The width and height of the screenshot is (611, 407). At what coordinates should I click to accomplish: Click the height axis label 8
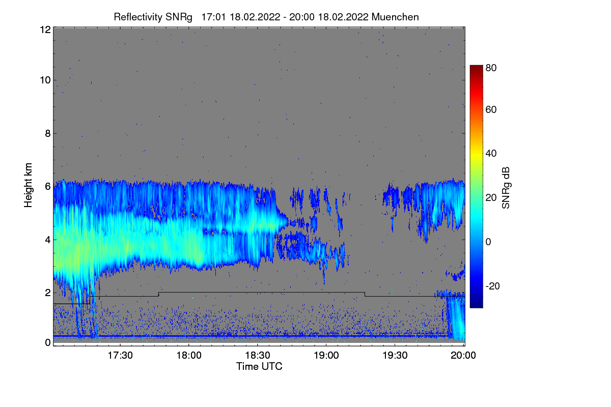coord(48,133)
